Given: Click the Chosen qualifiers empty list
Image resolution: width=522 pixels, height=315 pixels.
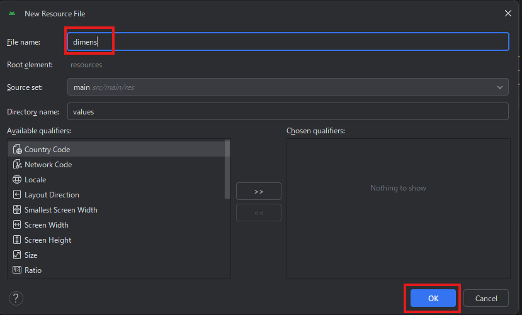Looking at the screenshot, I should pos(399,209).
